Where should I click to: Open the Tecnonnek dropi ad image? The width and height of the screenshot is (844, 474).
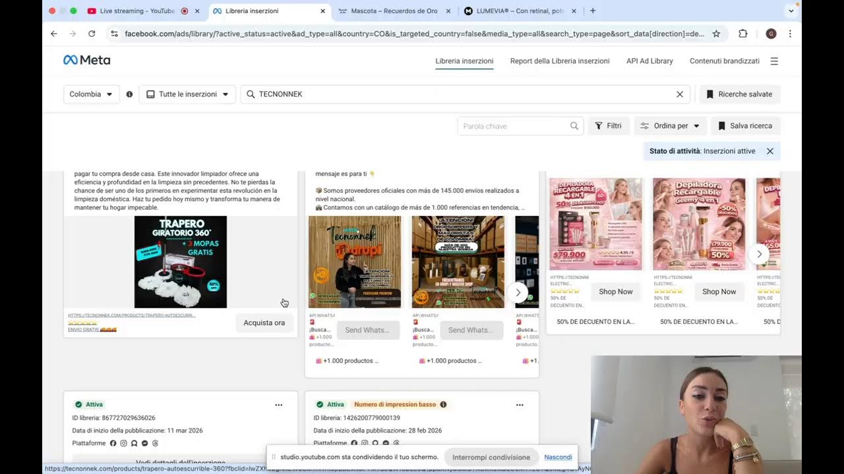(x=355, y=262)
